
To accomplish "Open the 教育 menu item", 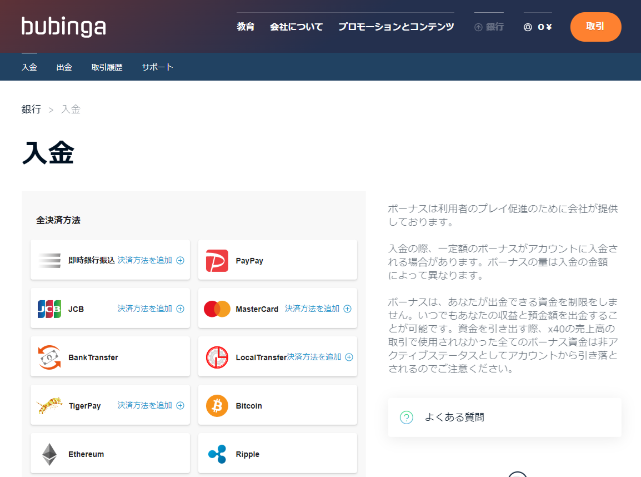I will coord(246,27).
